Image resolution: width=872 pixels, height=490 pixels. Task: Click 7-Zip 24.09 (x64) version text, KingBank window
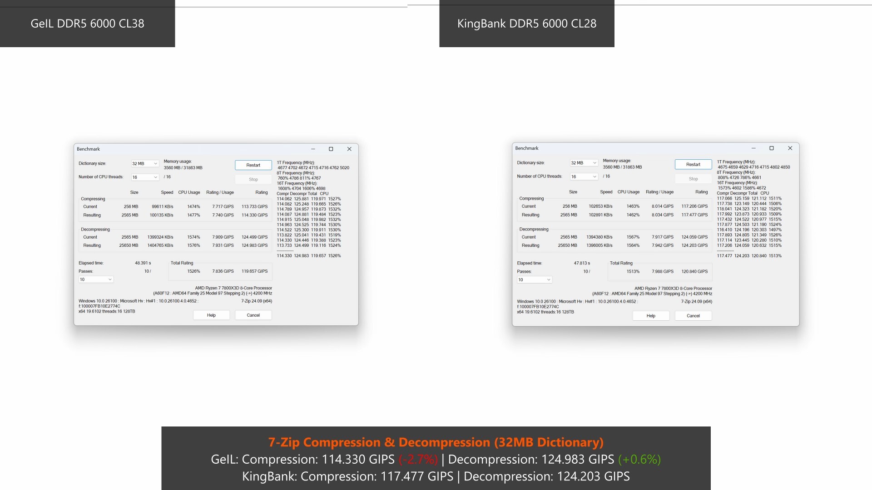[x=697, y=302]
